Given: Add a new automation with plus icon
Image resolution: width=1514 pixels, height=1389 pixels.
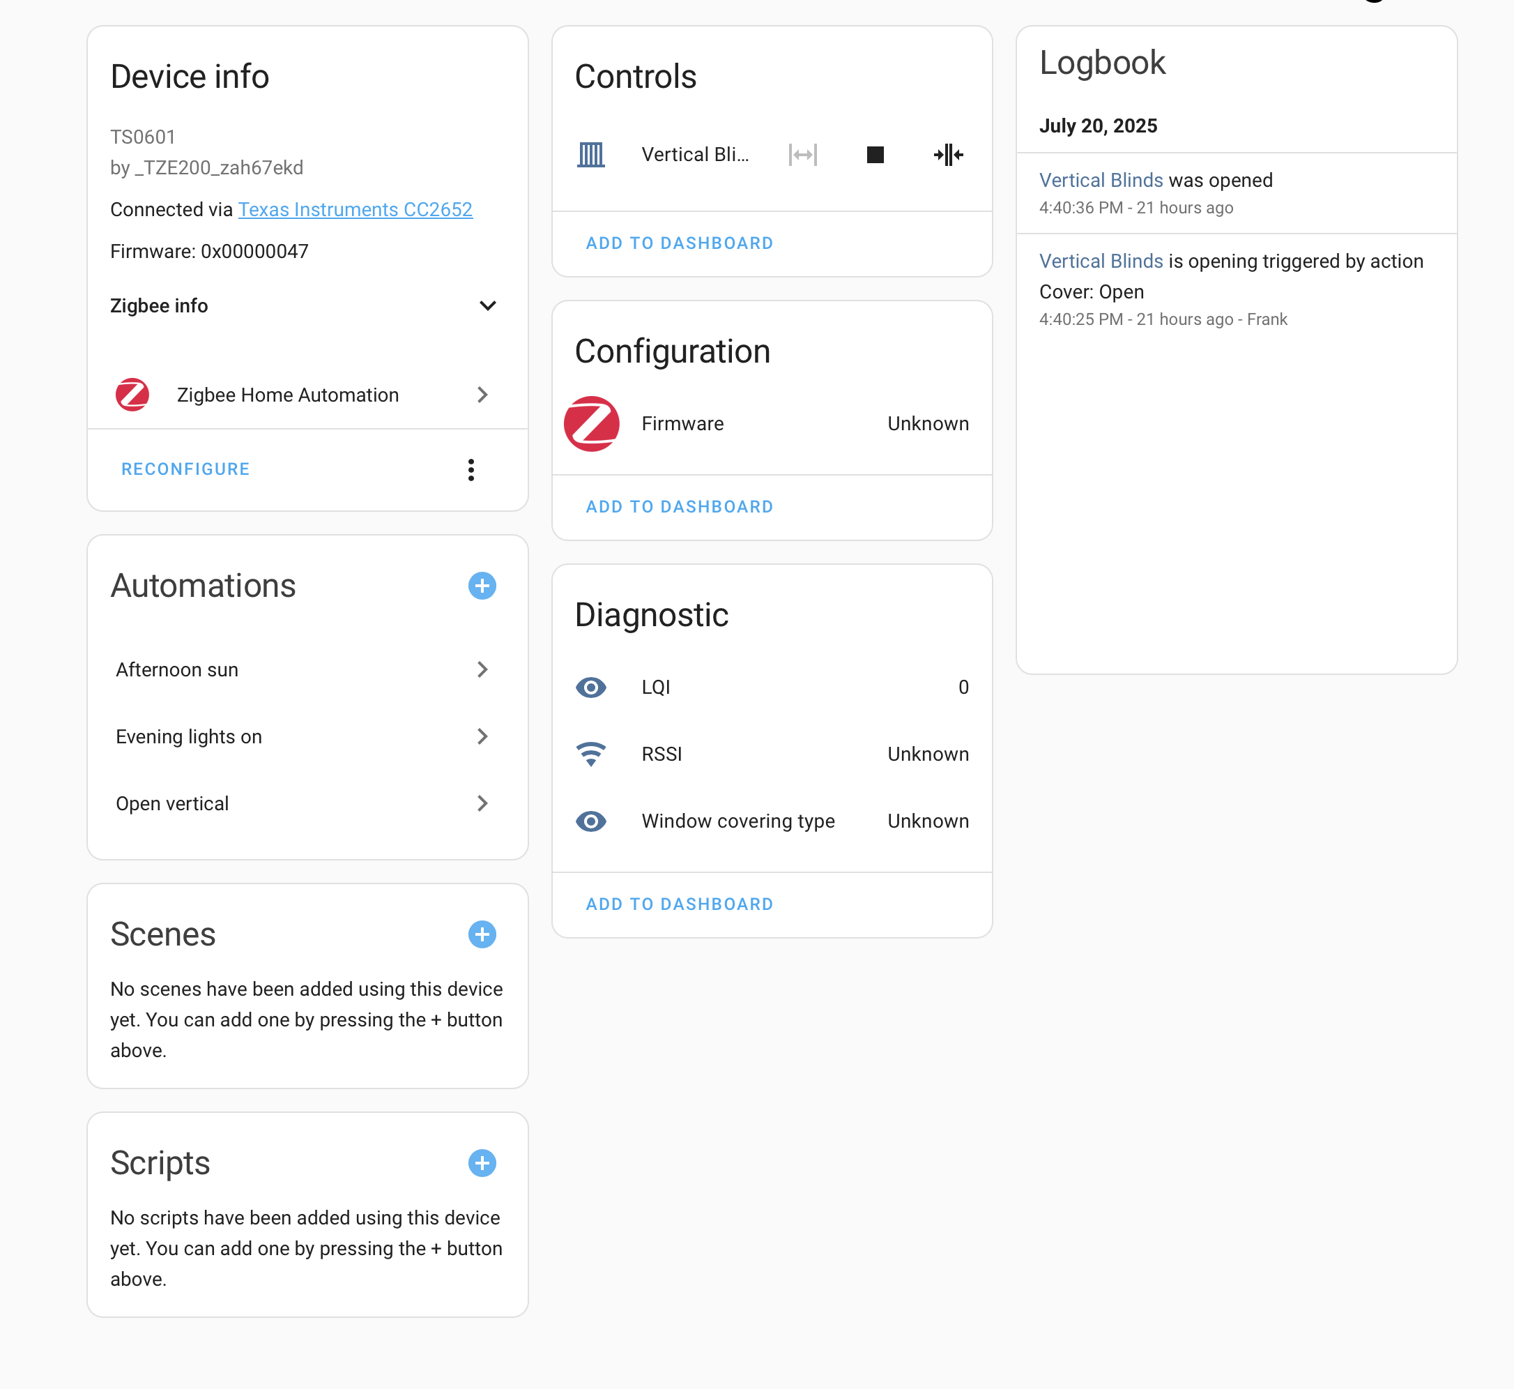Looking at the screenshot, I should coord(482,586).
